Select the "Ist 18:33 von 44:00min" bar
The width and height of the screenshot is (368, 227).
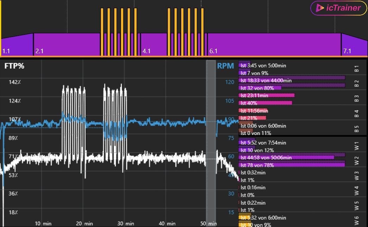coord(266,81)
